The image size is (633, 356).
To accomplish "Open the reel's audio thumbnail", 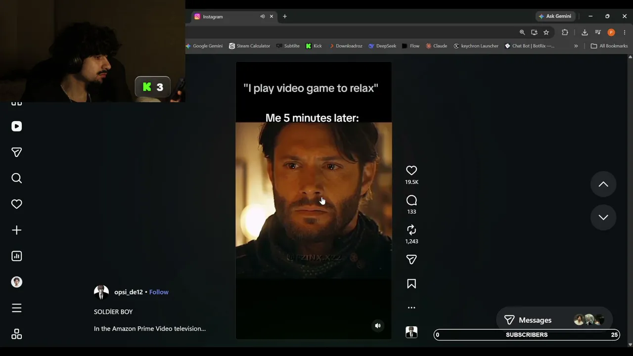I will tap(411, 332).
